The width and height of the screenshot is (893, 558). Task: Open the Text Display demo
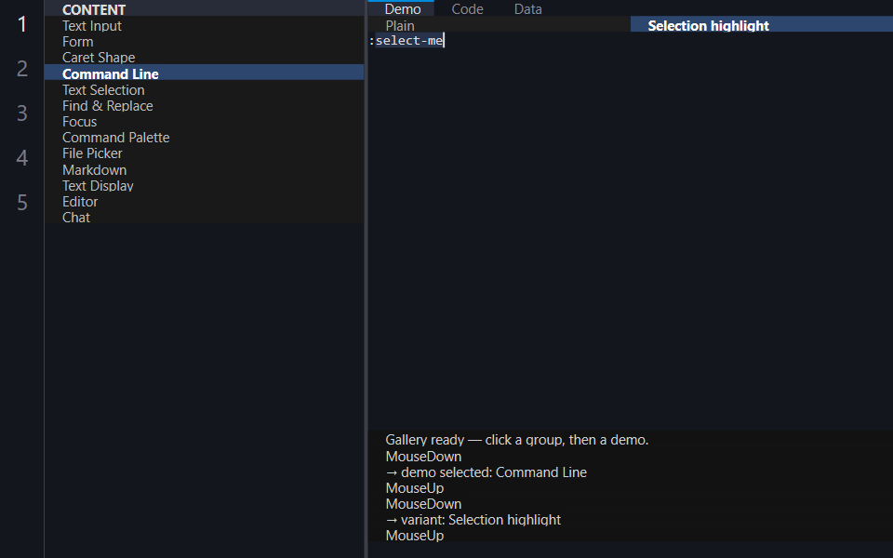coord(204,186)
